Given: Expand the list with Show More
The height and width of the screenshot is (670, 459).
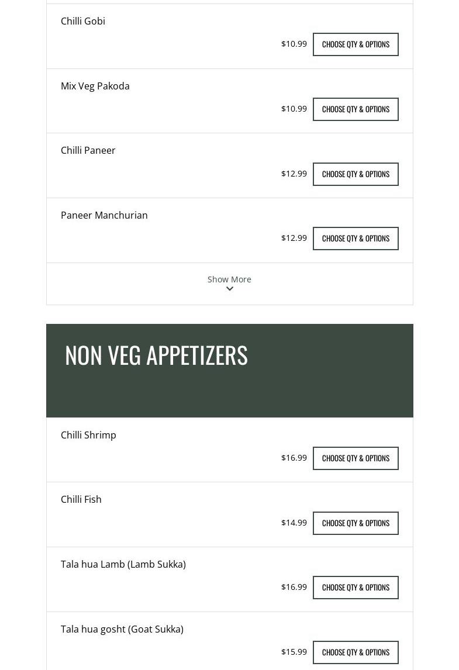Looking at the screenshot, I should tap(229, 279).
